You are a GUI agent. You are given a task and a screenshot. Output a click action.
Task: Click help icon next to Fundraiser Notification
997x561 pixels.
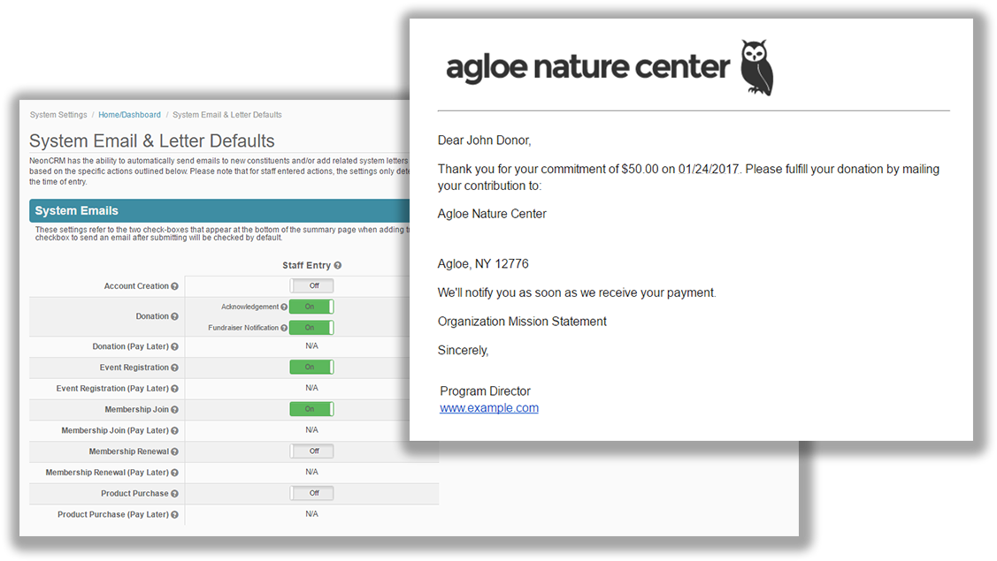284,328
